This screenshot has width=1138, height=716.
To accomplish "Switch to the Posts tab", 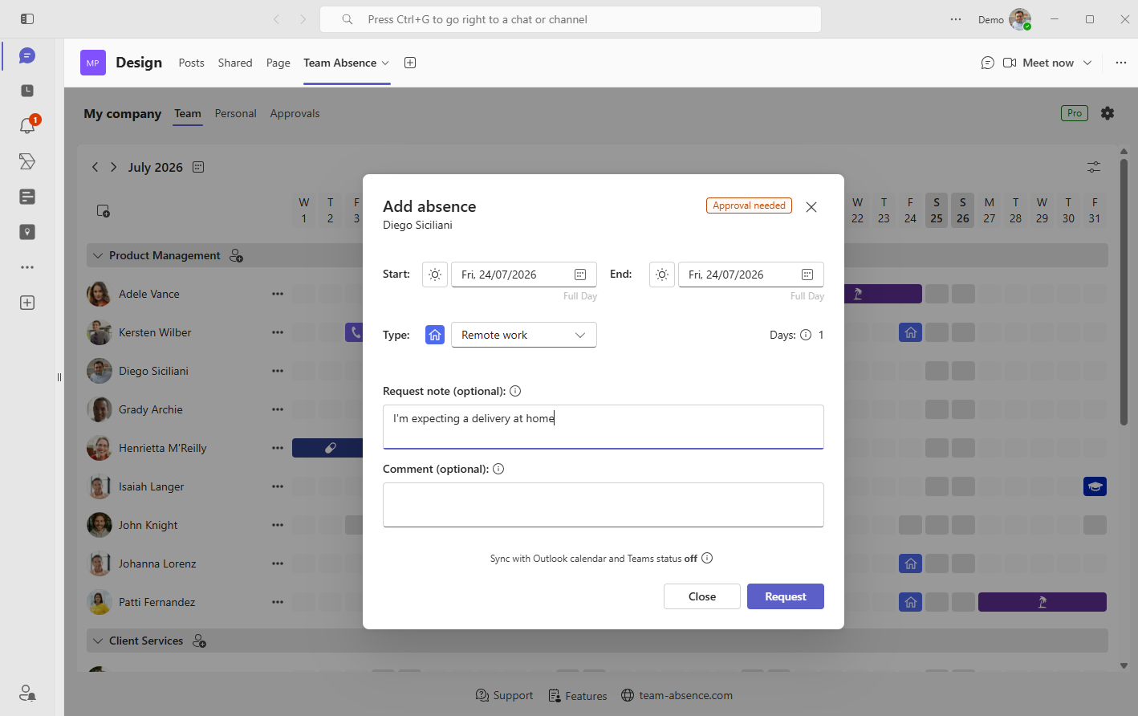I will (x=191, y=63).
